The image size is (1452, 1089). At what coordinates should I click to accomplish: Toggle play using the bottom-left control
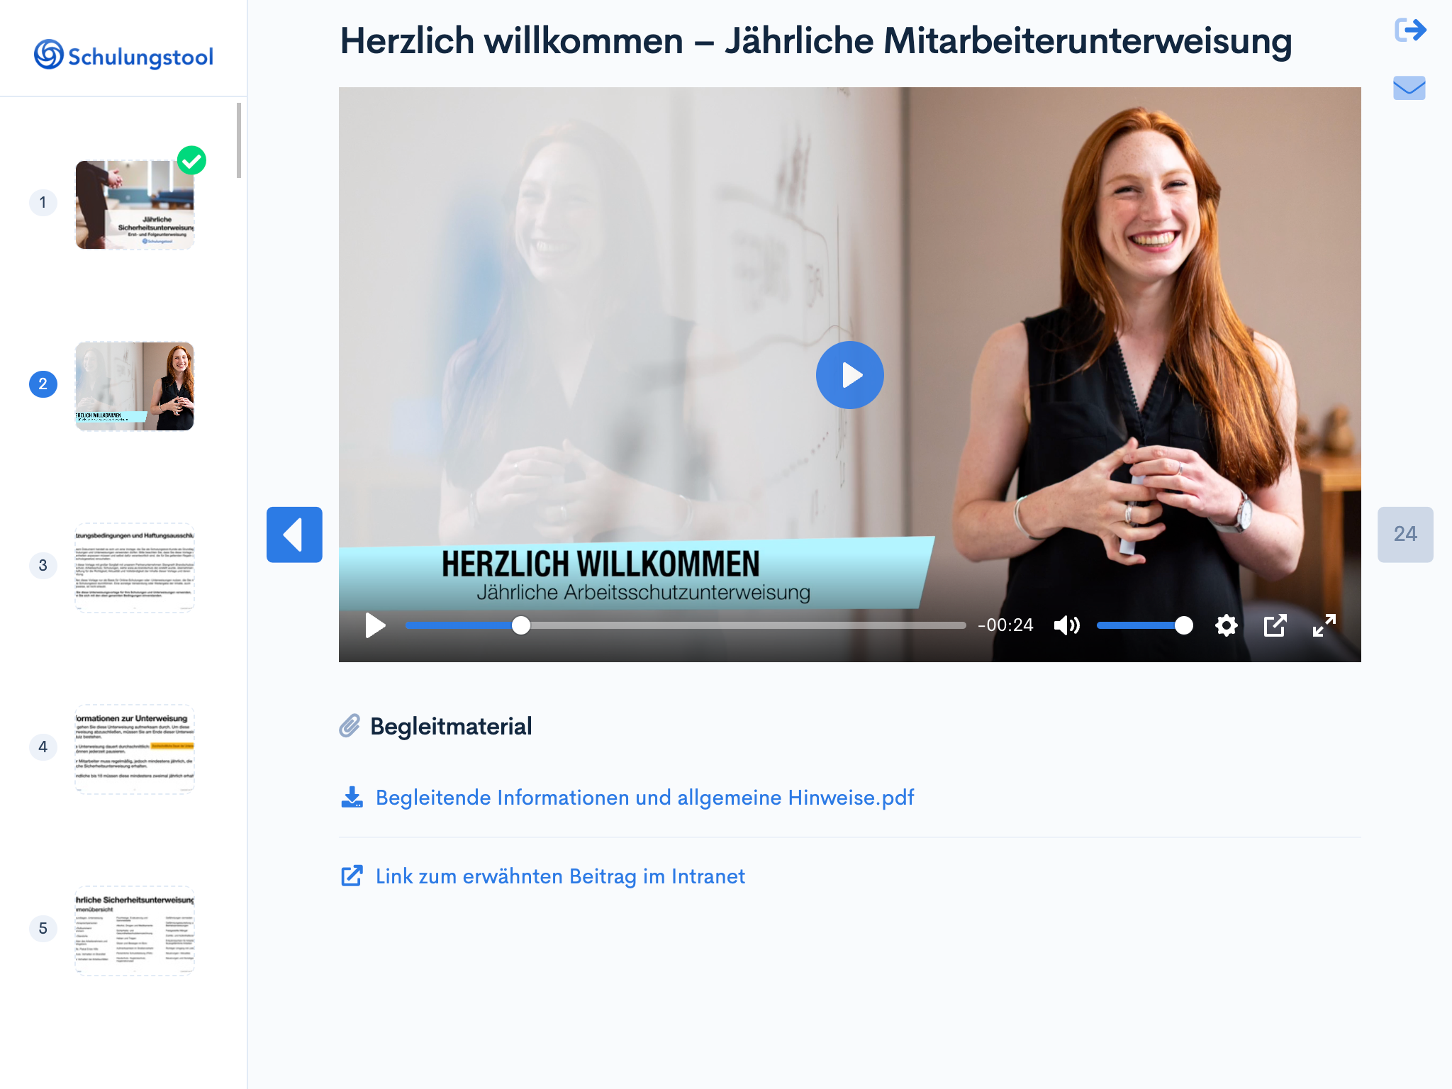(374, 625)
